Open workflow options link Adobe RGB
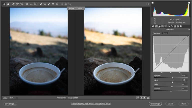Viewport: 192px width, 108px height. (91, 104)
